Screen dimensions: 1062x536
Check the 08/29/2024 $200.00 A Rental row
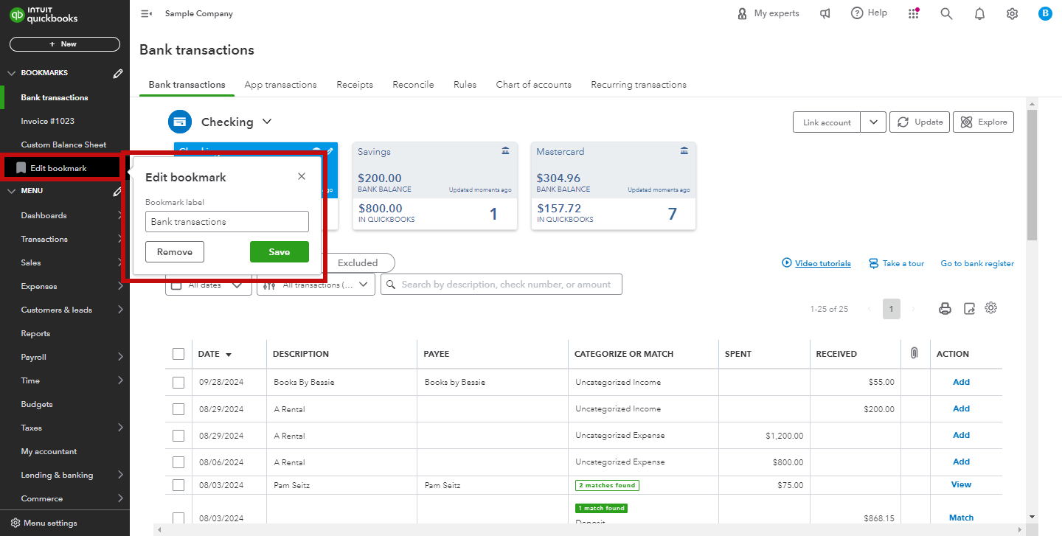point(178,408)
